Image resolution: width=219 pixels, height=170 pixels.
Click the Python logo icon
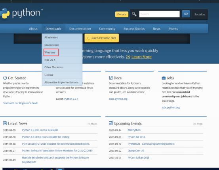(x=5, y=13)
